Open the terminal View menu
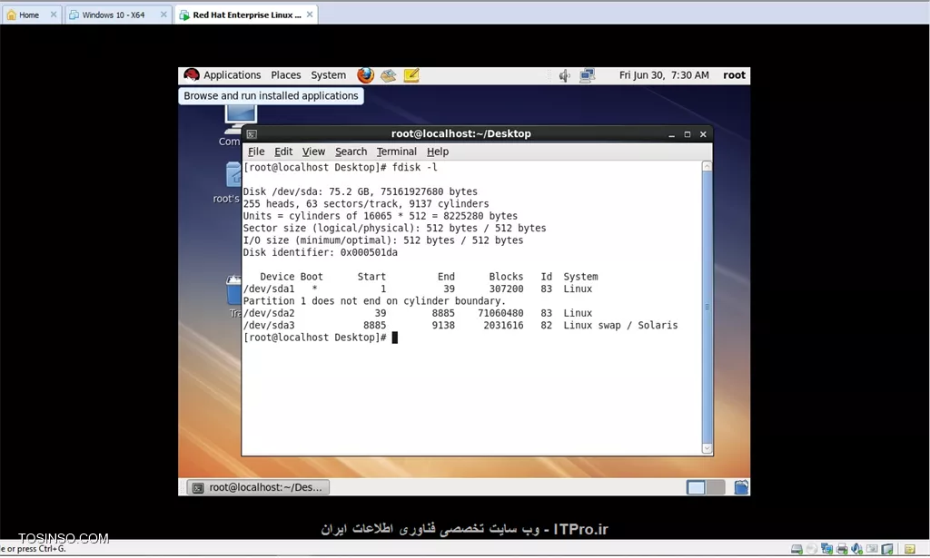 pos(313,152)
